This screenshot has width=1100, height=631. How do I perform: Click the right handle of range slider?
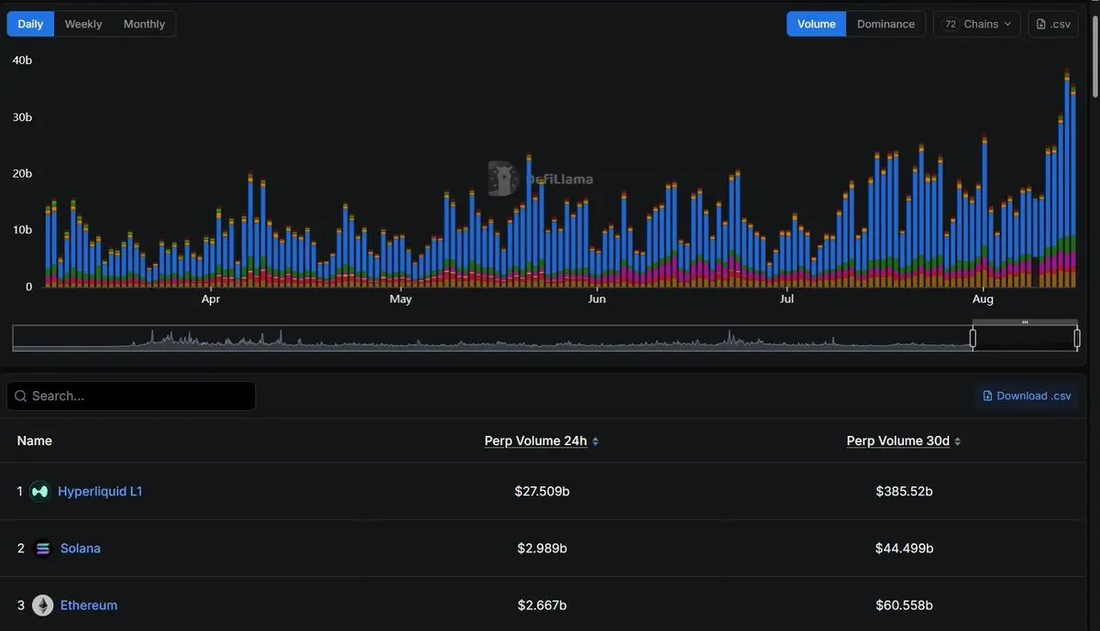tap(1077, 338)
